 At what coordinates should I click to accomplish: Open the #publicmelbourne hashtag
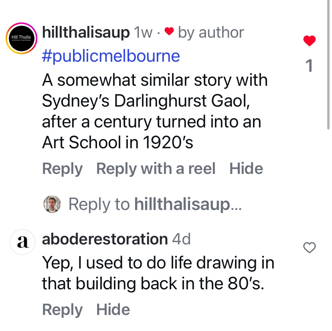pyautogui.click(x=111, y=56)
